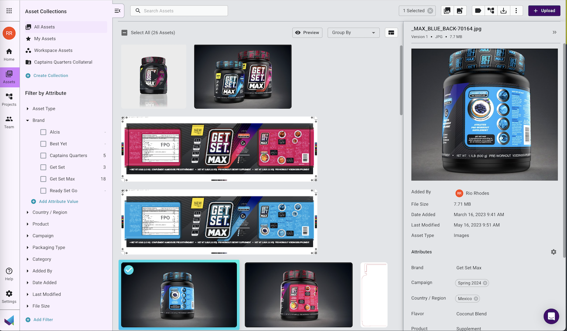Open the RR user avatar menu
This screenshot has height=331, width=567.
pyautogui.click(x=9, y=33)
